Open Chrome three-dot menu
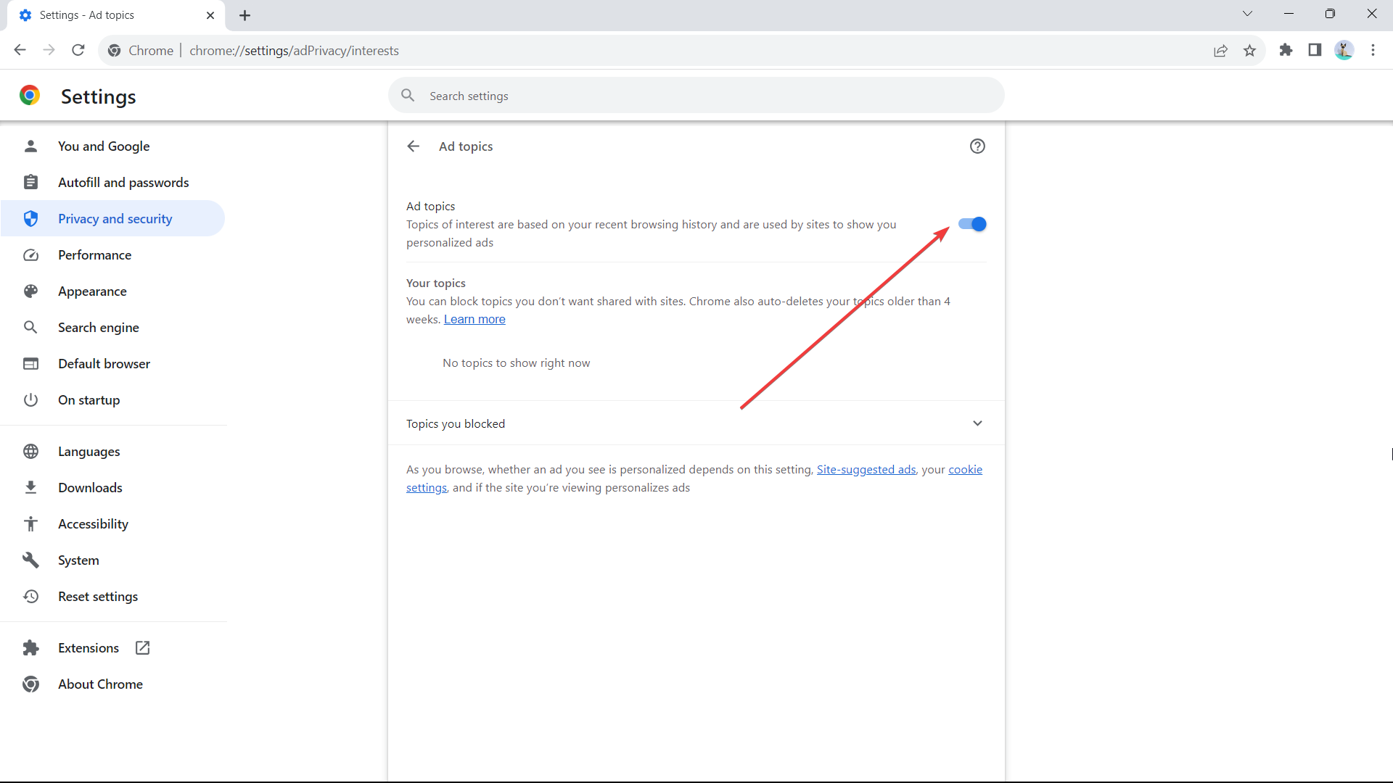 pos(1373,50)
